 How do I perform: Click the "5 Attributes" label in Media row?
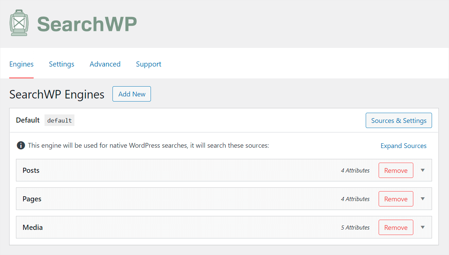tap(355, 227)
